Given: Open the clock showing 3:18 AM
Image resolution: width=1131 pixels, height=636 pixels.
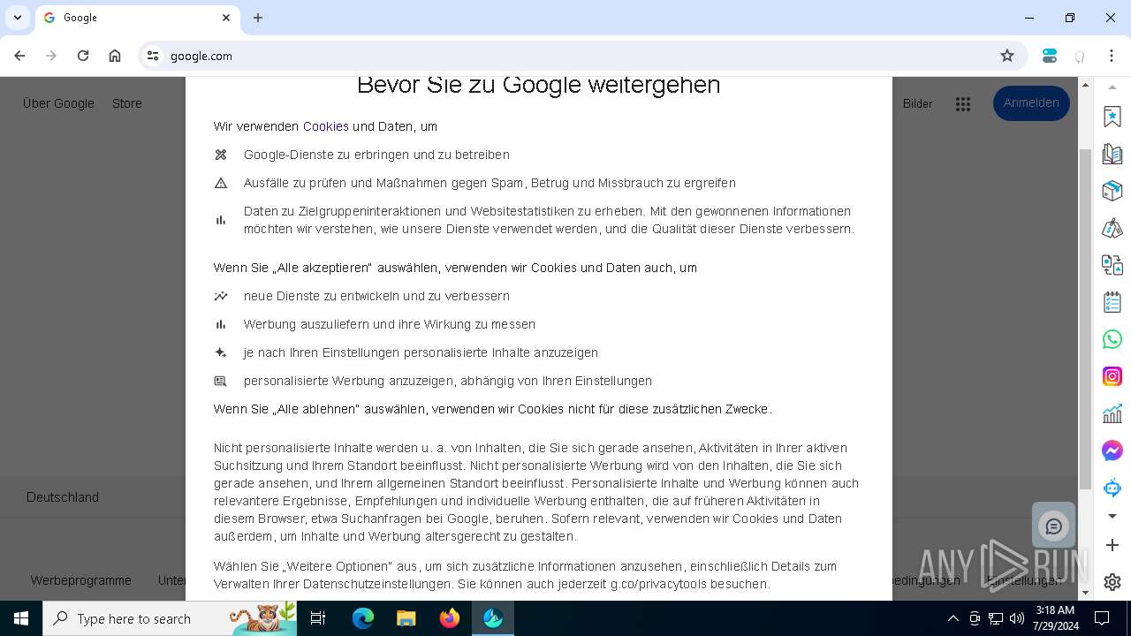Looking at the screenshot, I should coord(1055,618).
